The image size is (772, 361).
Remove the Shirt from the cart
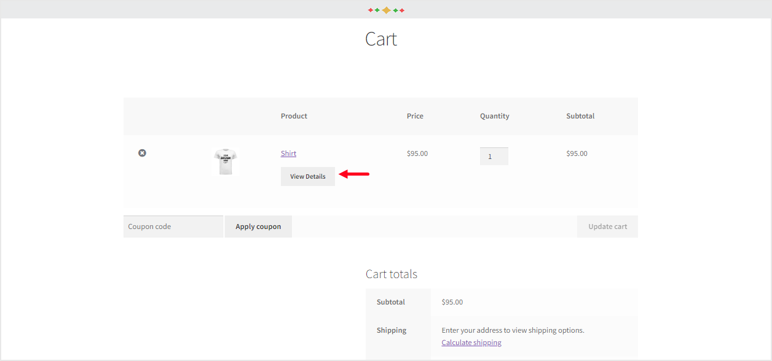point(142,153)
